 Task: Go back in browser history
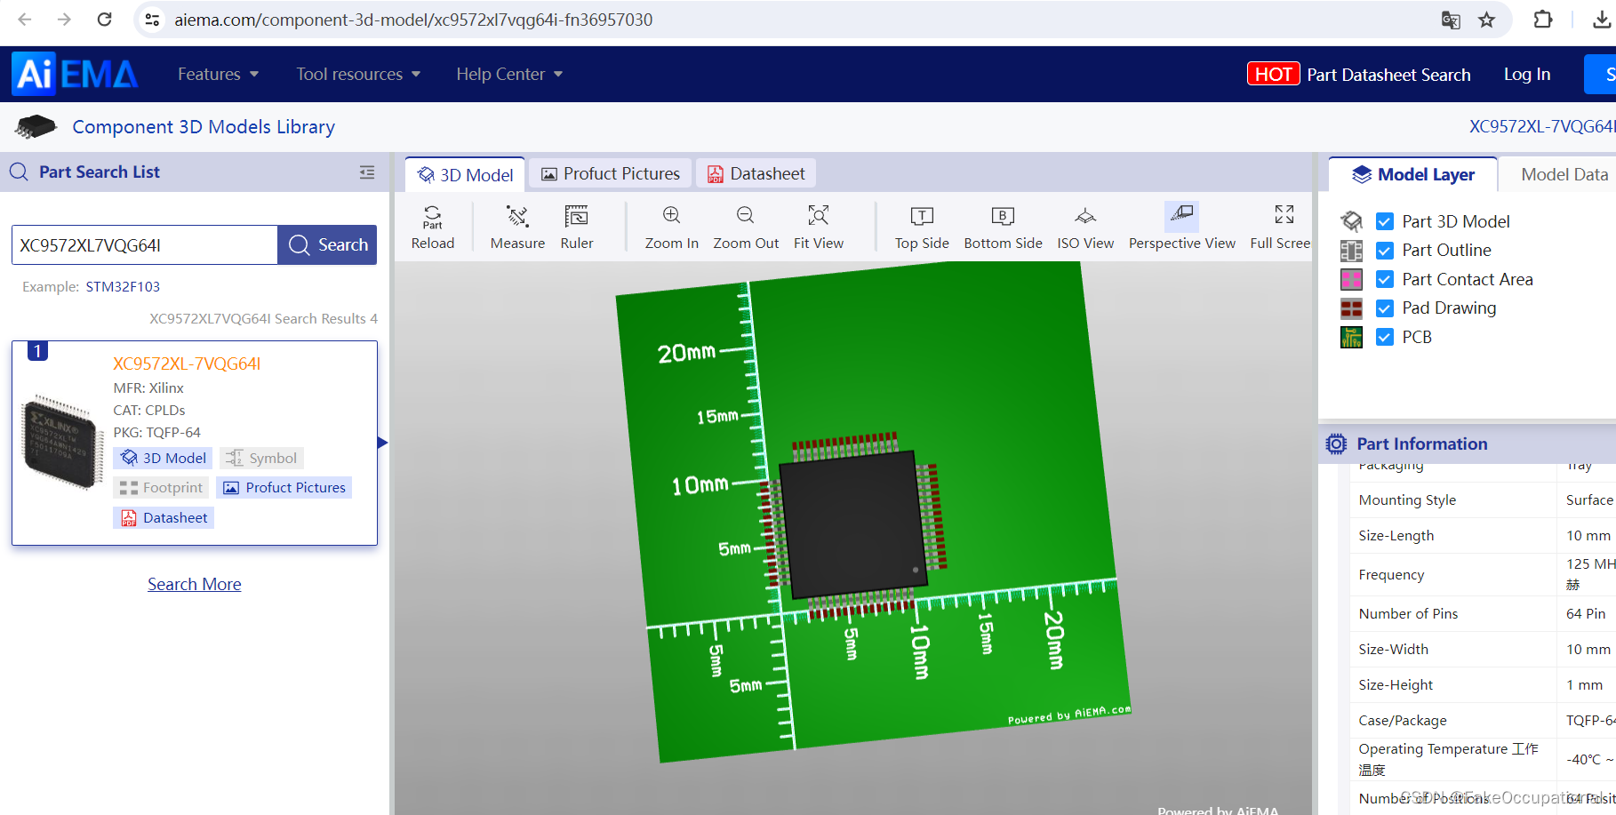(25, 20)
